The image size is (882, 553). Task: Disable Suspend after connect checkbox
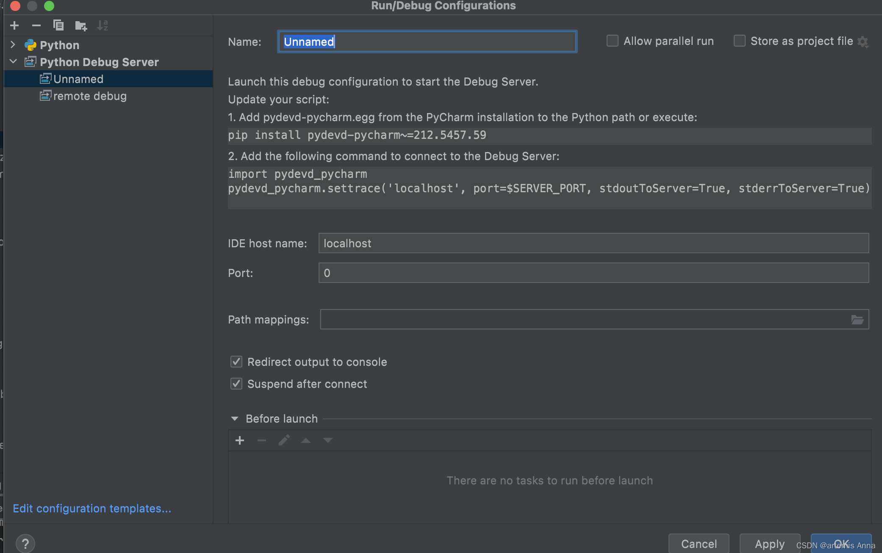[236, 384]
